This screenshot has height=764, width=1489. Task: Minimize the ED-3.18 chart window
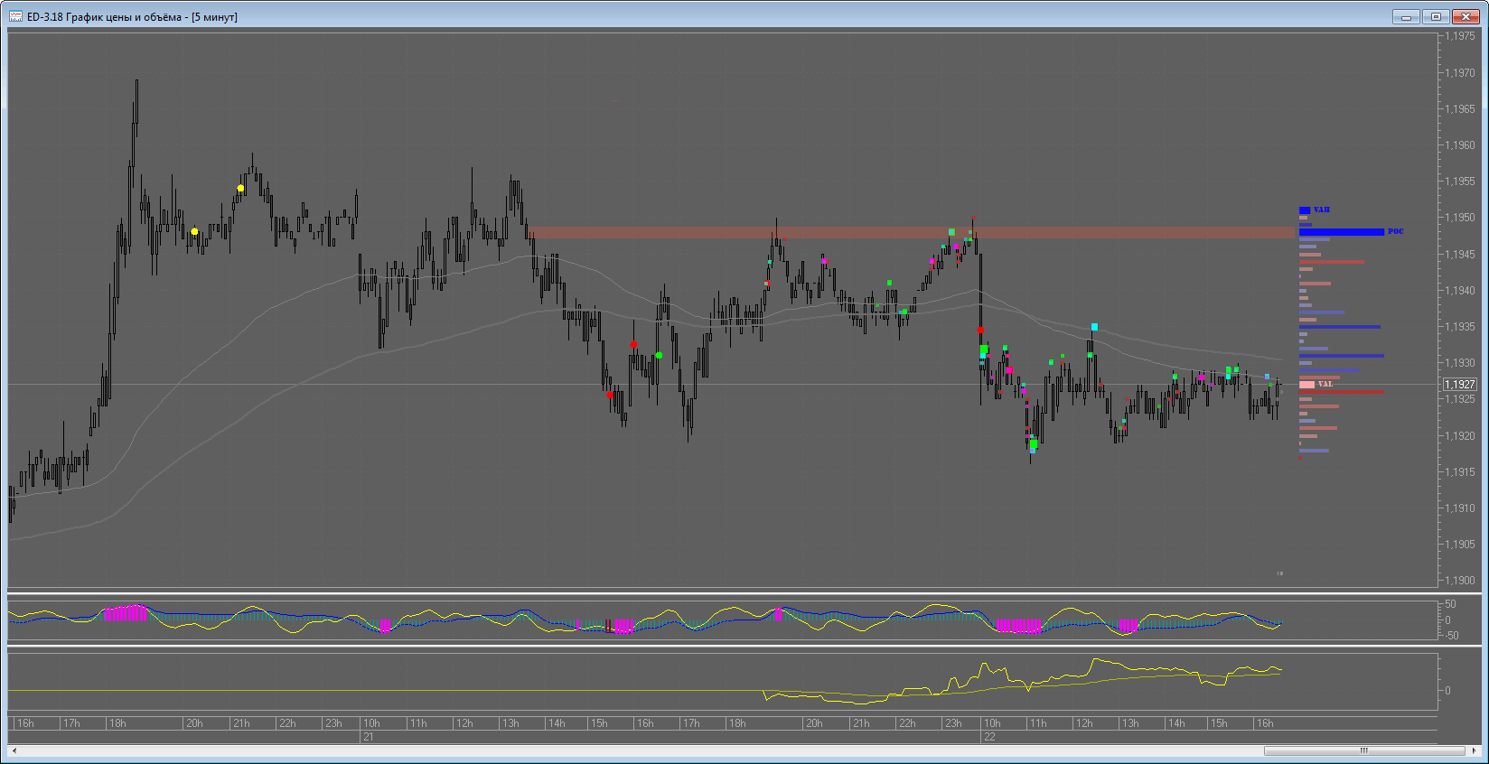pyautogui.click(x=1406, y=16)
